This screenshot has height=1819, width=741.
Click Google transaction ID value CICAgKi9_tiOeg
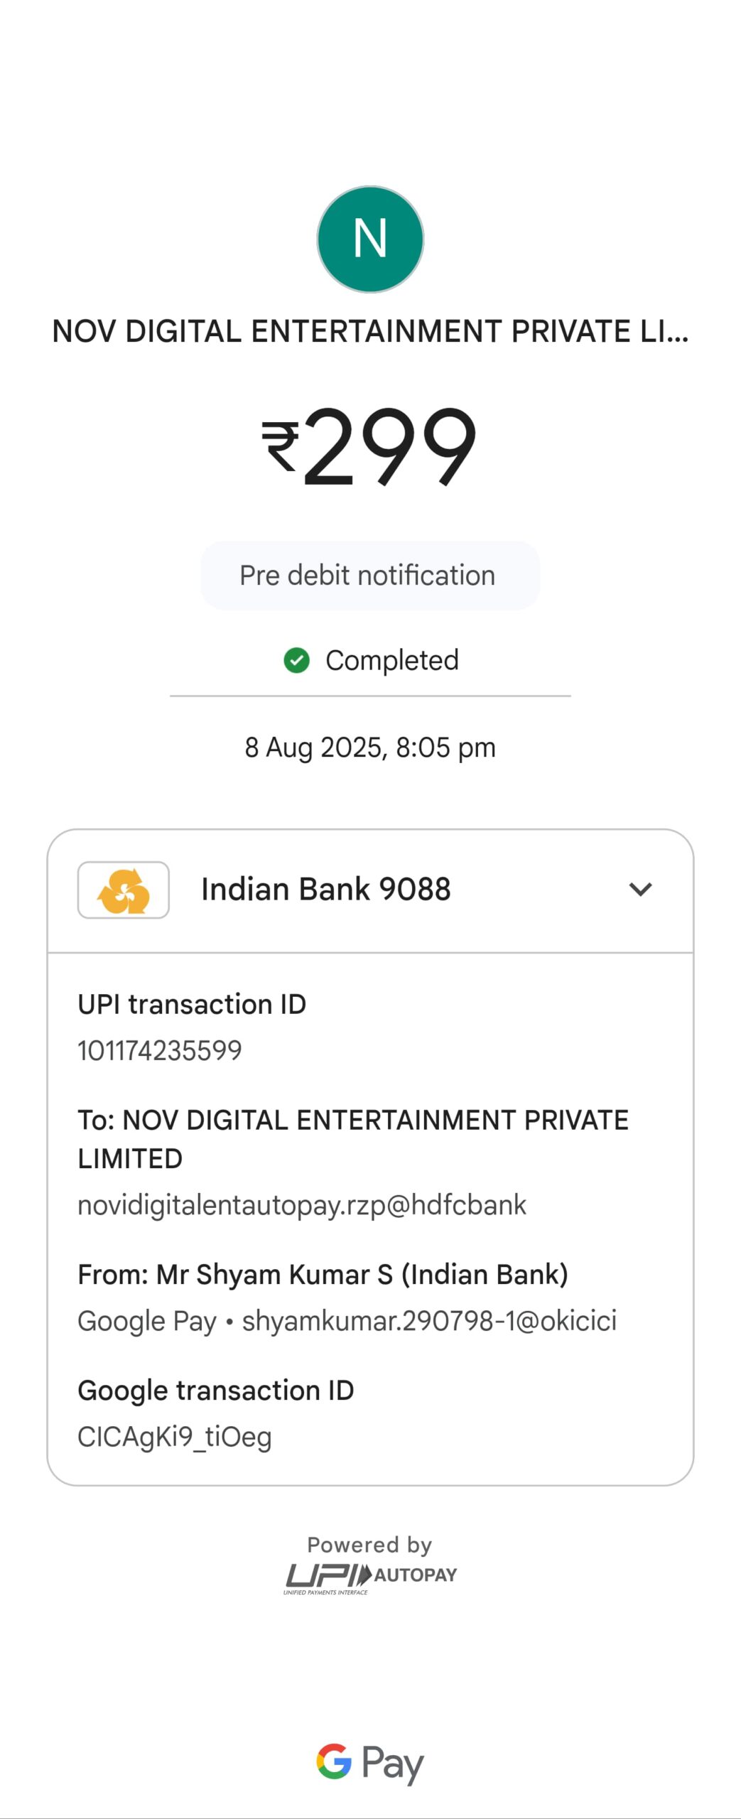point(175,1437)
